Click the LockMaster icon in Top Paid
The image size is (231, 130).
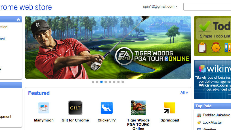[x=199, y=123]
